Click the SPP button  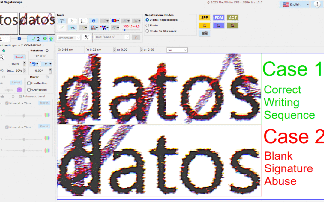click(x=205, y=18)
